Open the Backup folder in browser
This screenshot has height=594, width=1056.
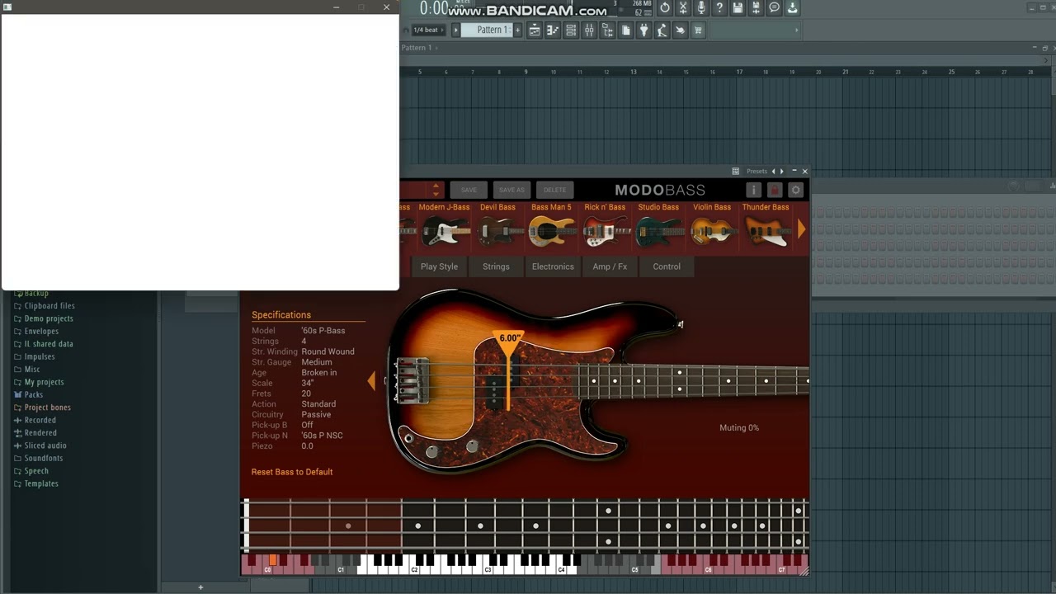(x=36, y=293)
